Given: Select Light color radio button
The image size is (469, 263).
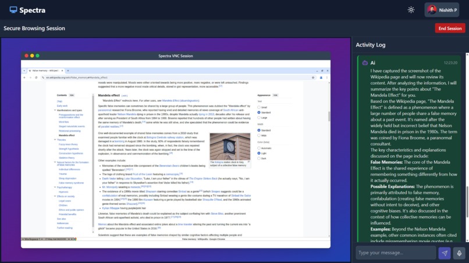Looking at the screenshot, I should pyautogui.click(x=259, y=153).
